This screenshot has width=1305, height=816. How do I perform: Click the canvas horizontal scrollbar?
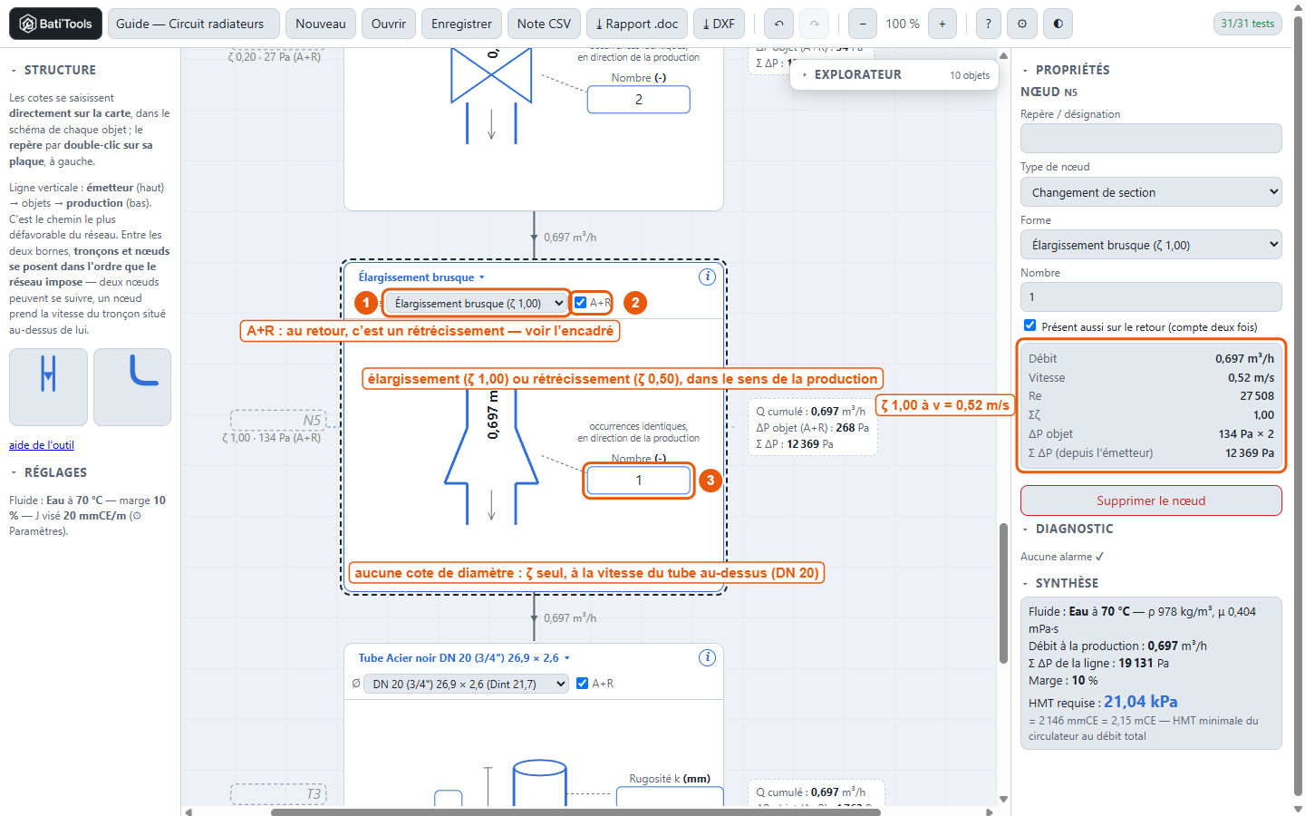(575, 811)
